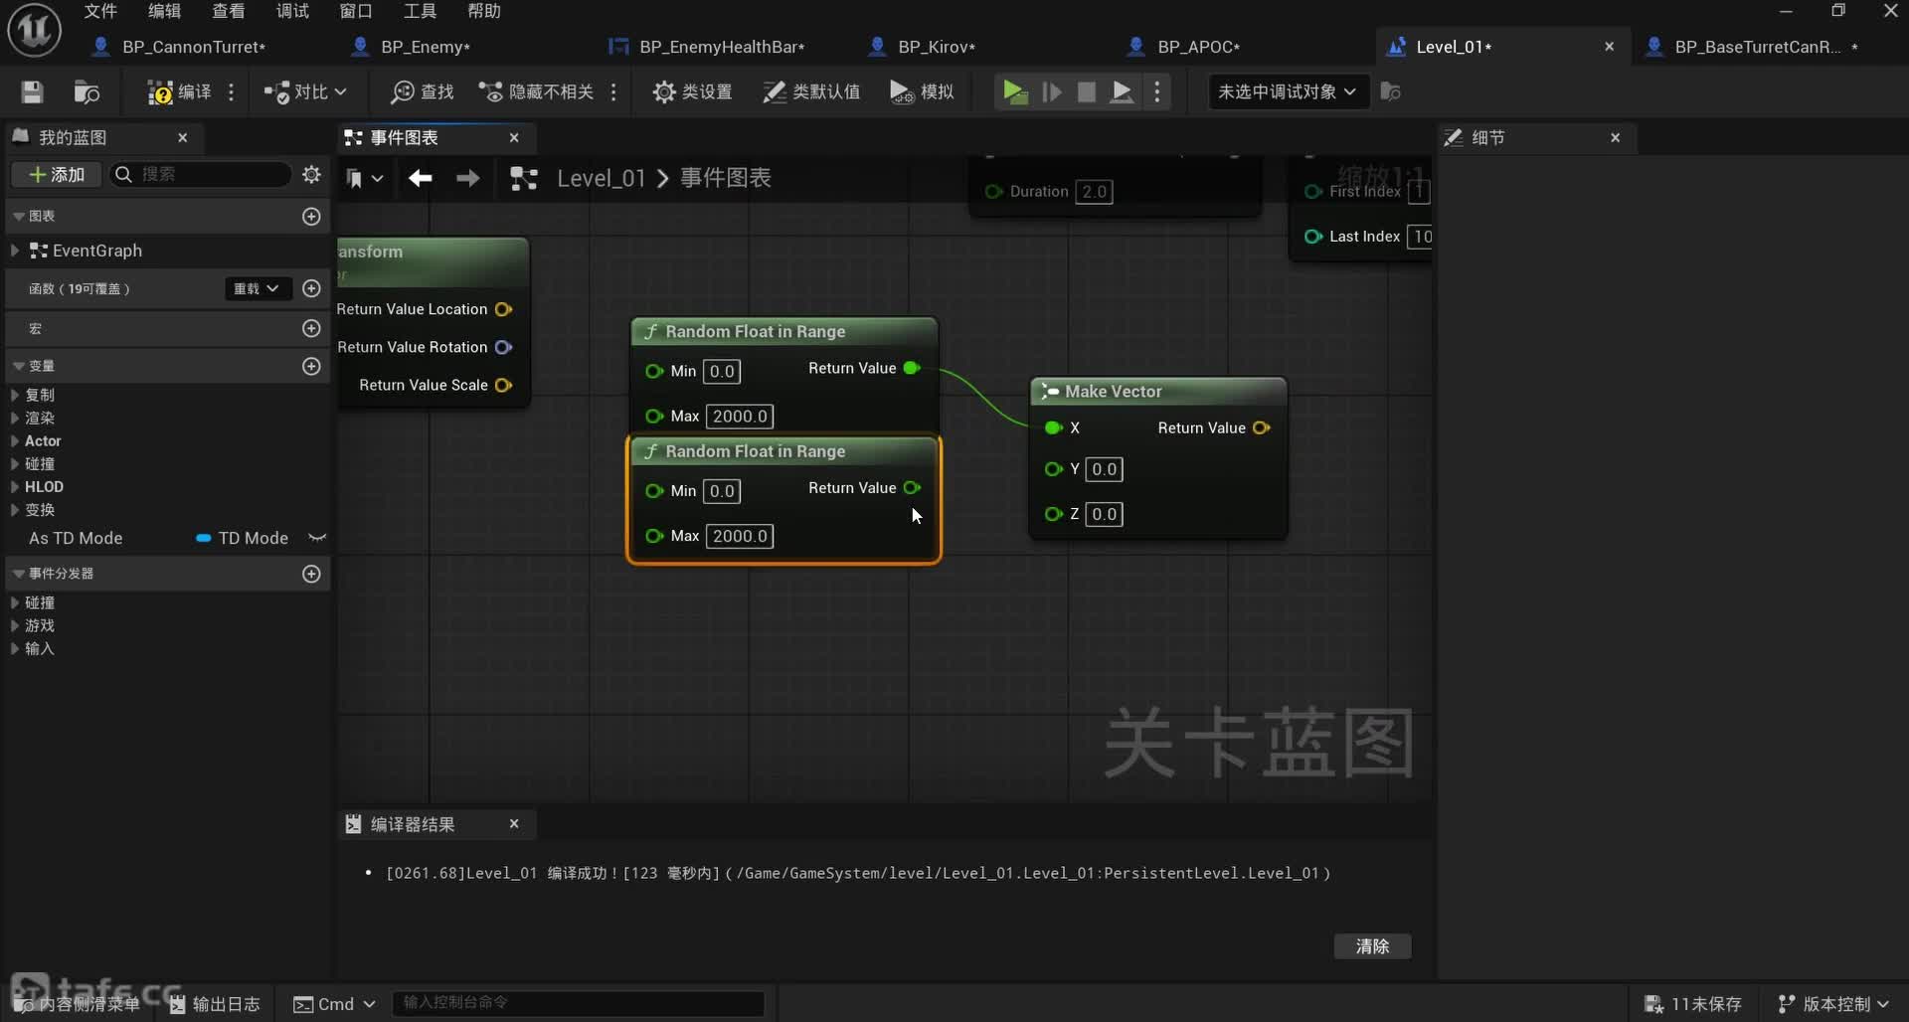The width and height of the screenshot is (1909, 1022).
Task: Click add variable plus icon in 变量
Action: tap(311, 367)
